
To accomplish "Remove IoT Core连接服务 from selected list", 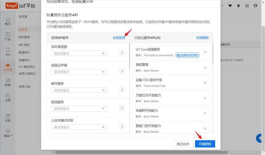I will point(205,52).
